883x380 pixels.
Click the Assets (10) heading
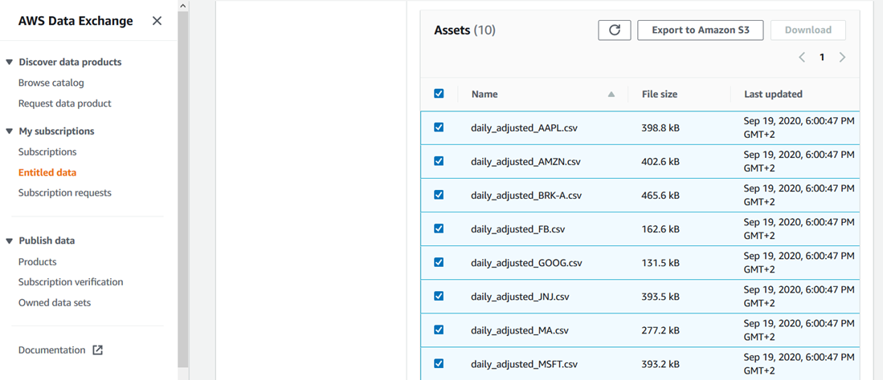coord(464,30)
